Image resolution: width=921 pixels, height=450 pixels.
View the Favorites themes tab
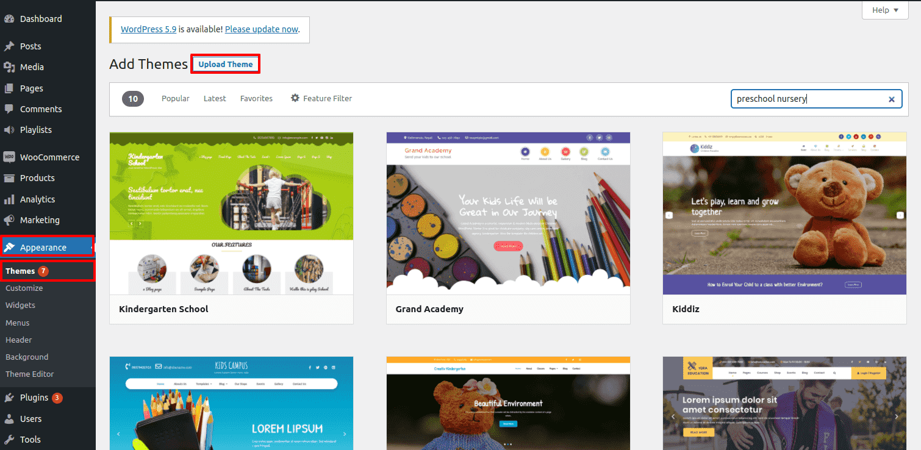point(256,98)
